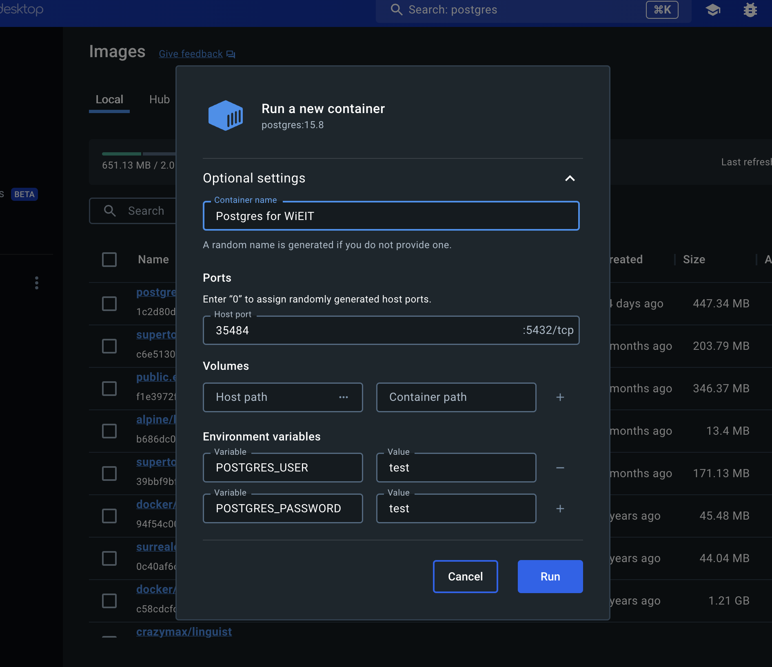
Task: Select the checkbox for image c6e5130
Action: coord(109,346)
